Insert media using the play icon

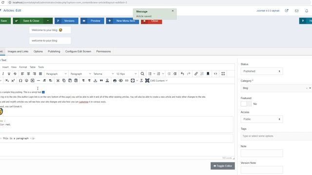point(33,81)
